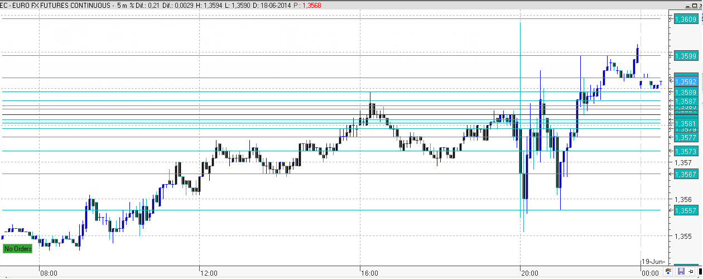Image resolution: width=703 pixels, height=279 pixels.
Task: Click the floppy disk save icon
Action: pos(681,271)
